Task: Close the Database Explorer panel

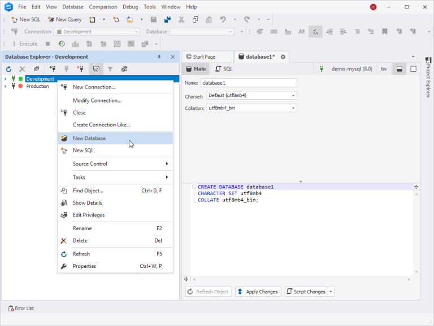Action: [173, 57]
